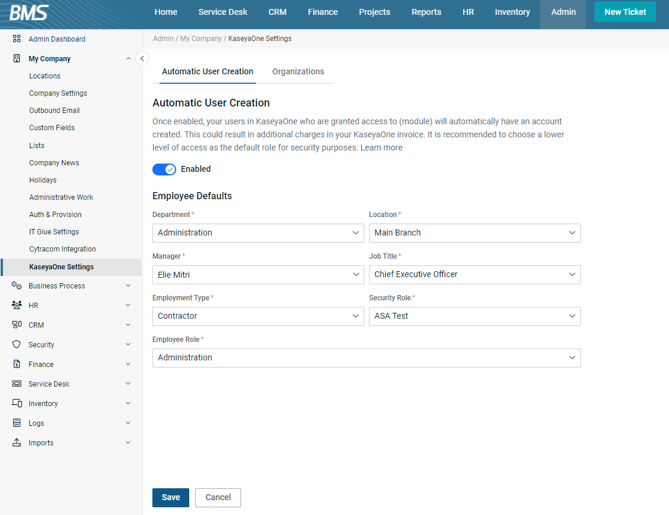This screenshot has width=669, height=515.
Task: Open Finance in the top navigation
Action: click(x=323, y=12)
